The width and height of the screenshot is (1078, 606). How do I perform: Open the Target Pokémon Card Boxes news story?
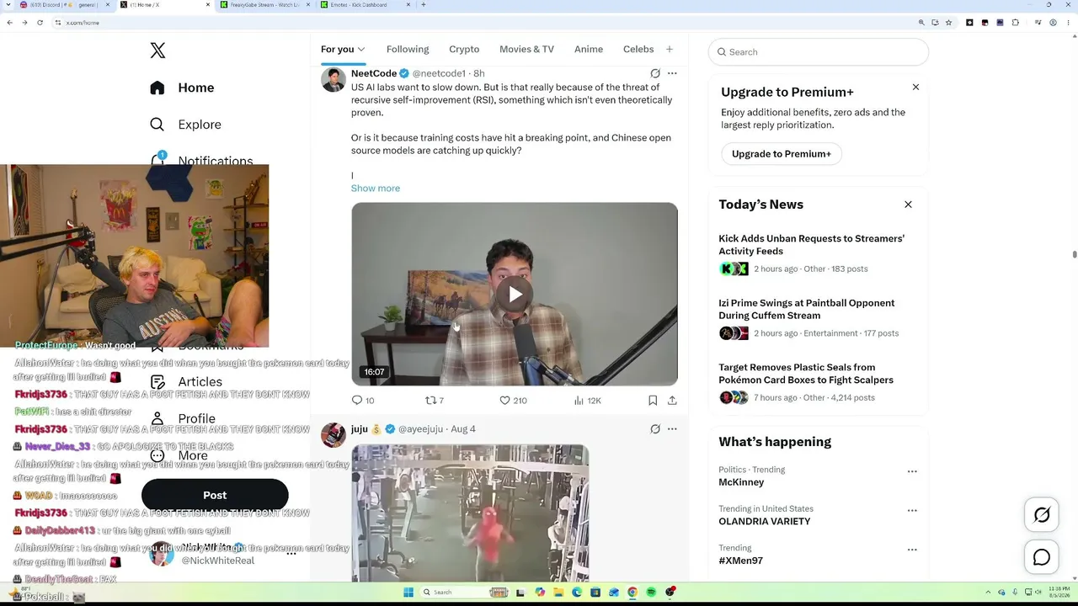point(806,374)
